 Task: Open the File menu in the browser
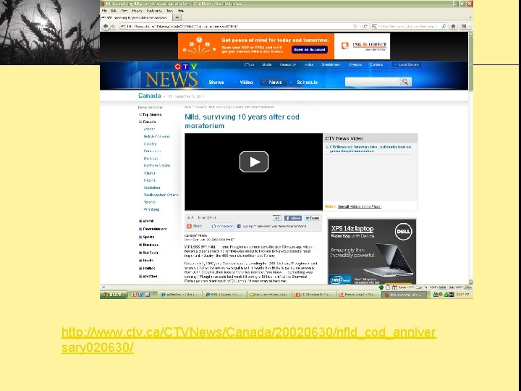(104, 11)
